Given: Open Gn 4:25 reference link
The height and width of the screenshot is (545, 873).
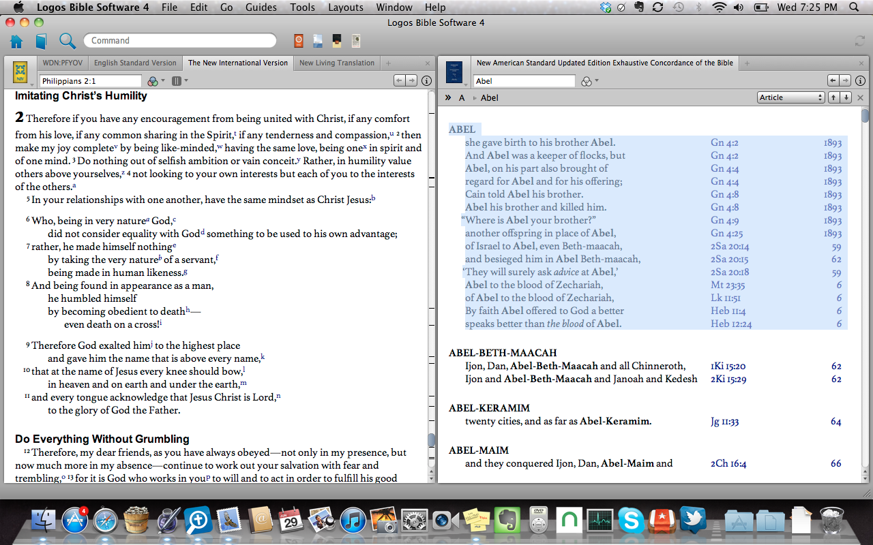Looking at the screenshot, I should [x=725, y=233].
